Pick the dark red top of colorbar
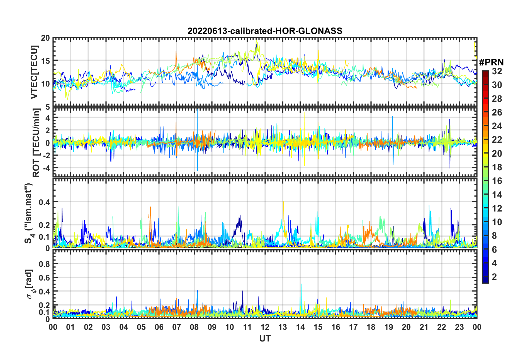The width and height of the screenshot is (530, 354). click(485, 72)
